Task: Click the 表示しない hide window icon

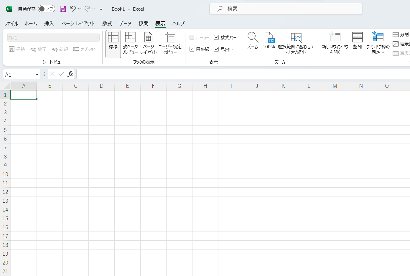Action: tap(396, 44)
